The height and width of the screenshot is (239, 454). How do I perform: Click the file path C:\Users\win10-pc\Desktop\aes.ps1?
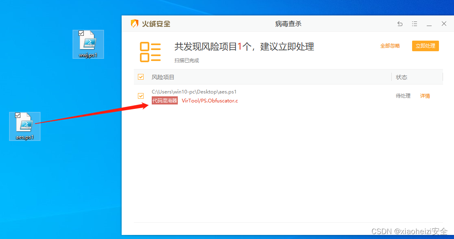[194, 91]
